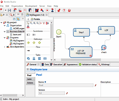Close the MyDiagram (1.0) editor tab
The image size is (119, 101).
pos(47,15)
